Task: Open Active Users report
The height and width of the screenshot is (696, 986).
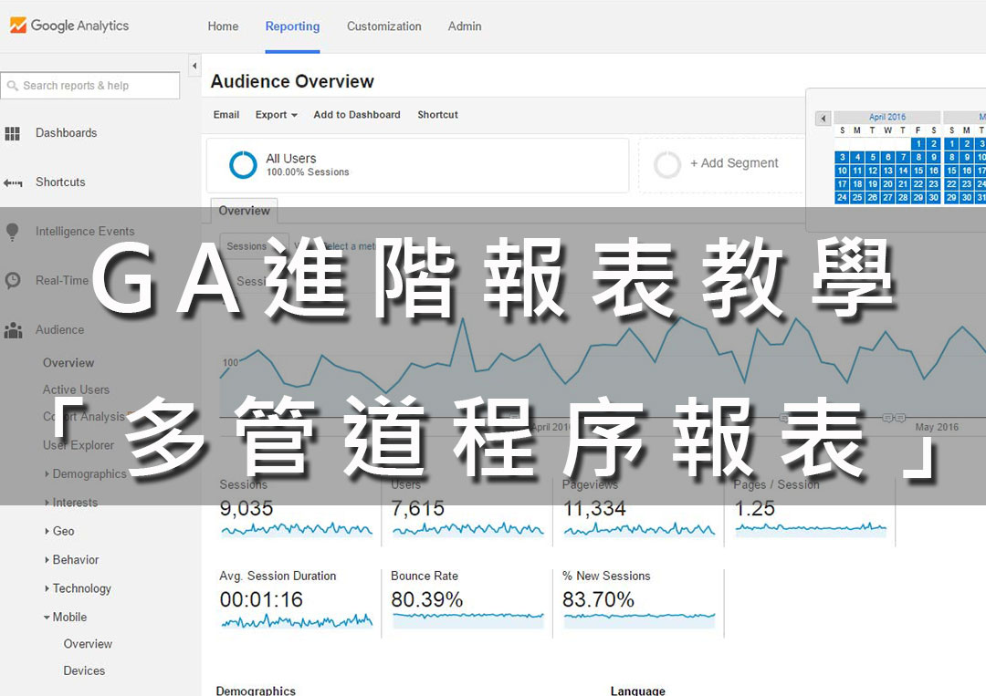Action: pyautogui.click(x=76, y=390)
